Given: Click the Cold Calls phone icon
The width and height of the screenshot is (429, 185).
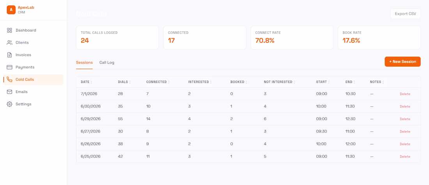Looking at the screenshot, I should pyautogui.click(x=9, y=79).
